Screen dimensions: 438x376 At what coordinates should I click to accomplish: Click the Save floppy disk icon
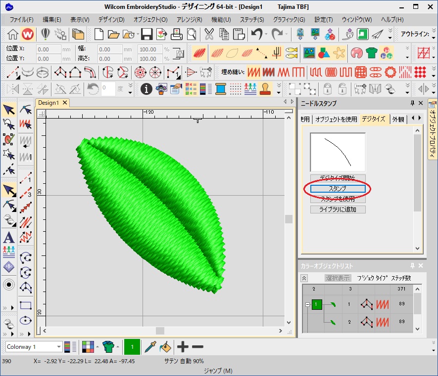click(146, 34)
